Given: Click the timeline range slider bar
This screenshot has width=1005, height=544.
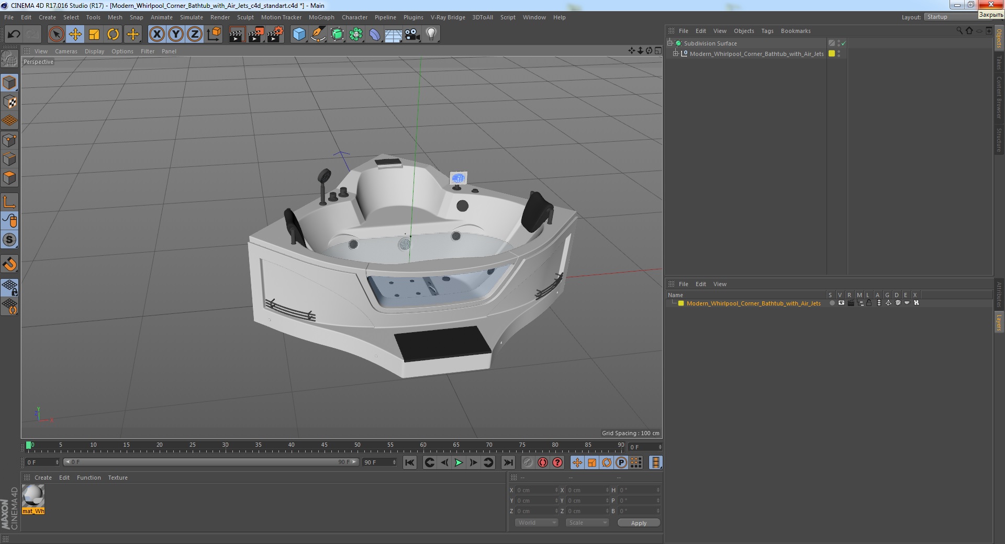Looking at the screenshot, I should click(210, 462).
